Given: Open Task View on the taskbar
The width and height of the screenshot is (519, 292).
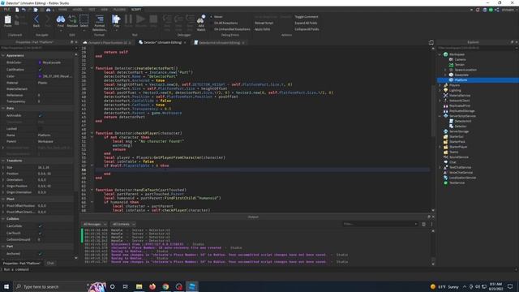Looking at the screenshot, I should coord(126,286).
